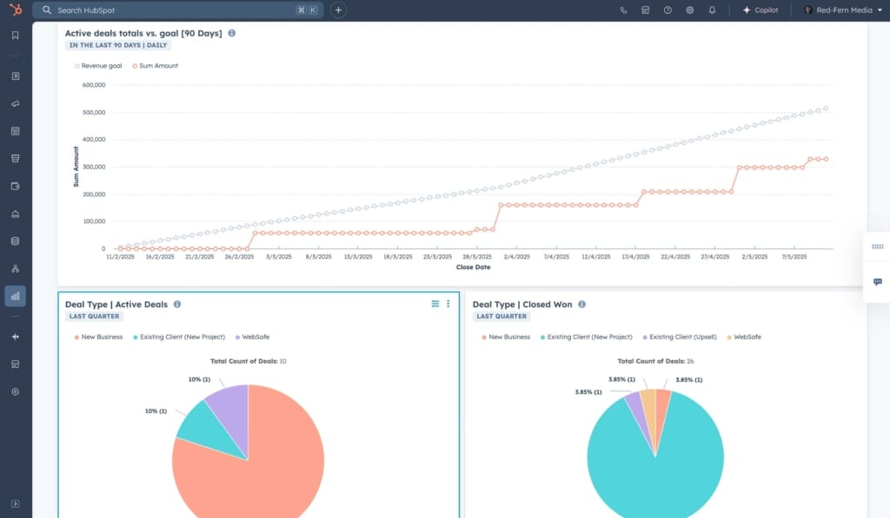Image resolution: width=890 pixels, height=518 pixels.
Task: Open the dotted grip icon on right edge
Action: coord(878,246)
